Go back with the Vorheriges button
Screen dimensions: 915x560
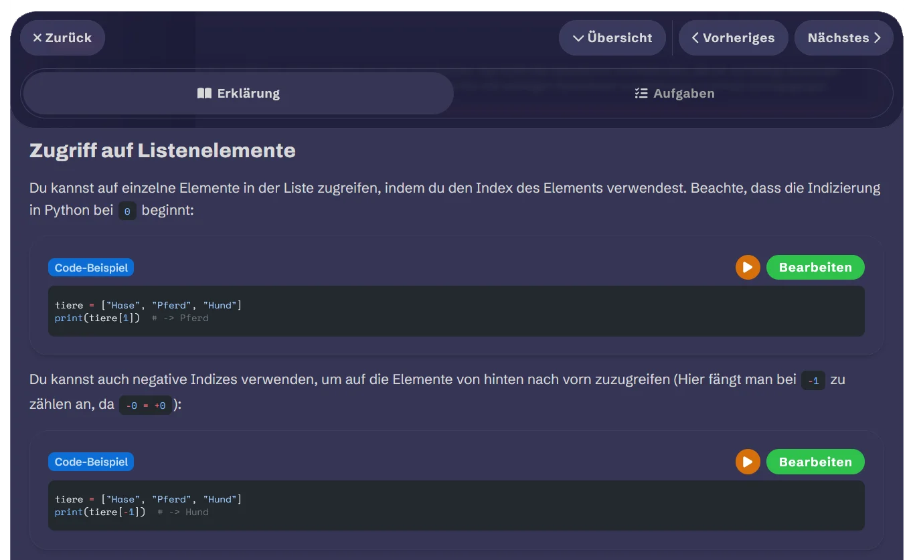pos(733,38)
